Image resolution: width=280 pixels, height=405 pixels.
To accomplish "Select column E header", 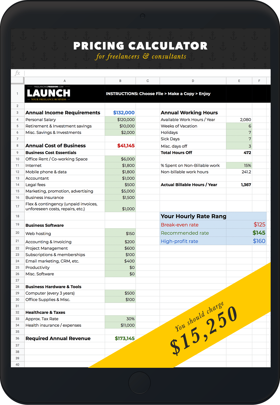I will coord(239,81).
